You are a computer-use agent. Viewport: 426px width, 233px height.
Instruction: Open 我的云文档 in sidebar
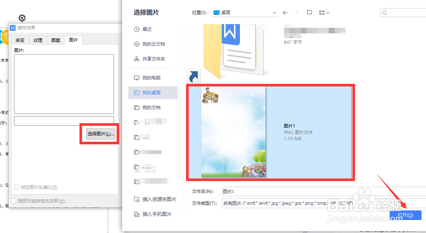150,44
